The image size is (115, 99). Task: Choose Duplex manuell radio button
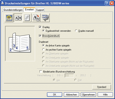tap(76, 31)
